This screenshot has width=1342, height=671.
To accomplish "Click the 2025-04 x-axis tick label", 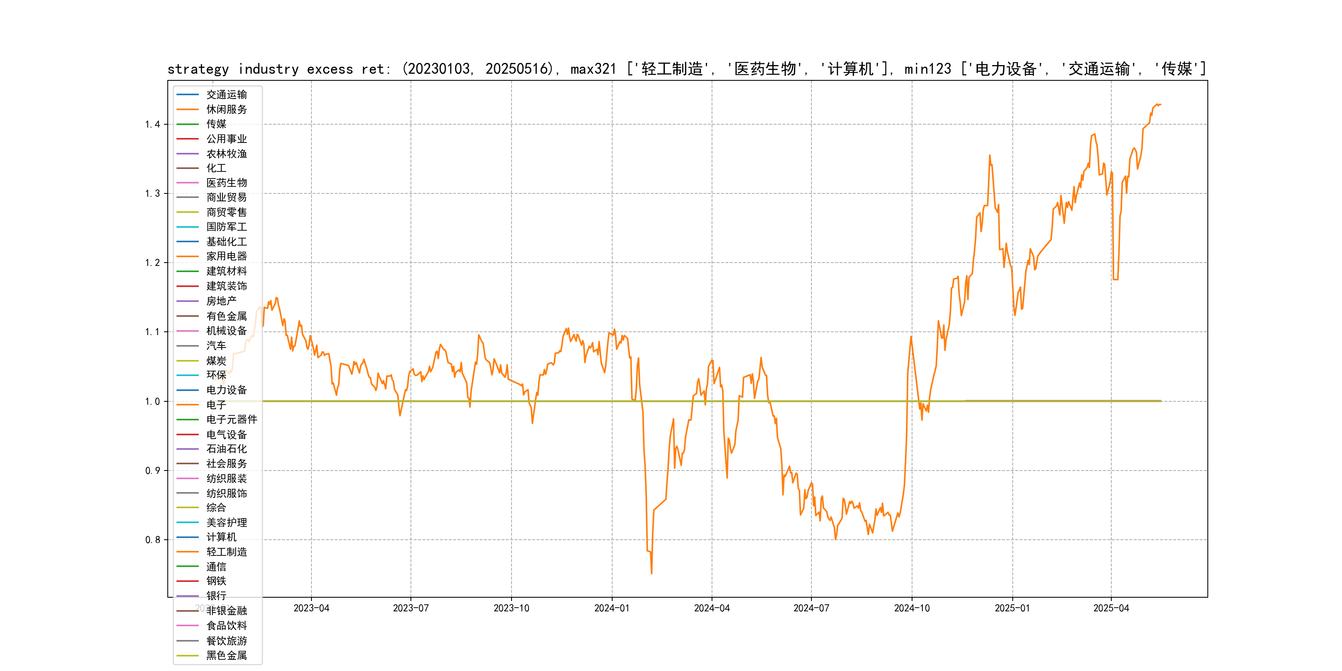I will pos(1111,608).
